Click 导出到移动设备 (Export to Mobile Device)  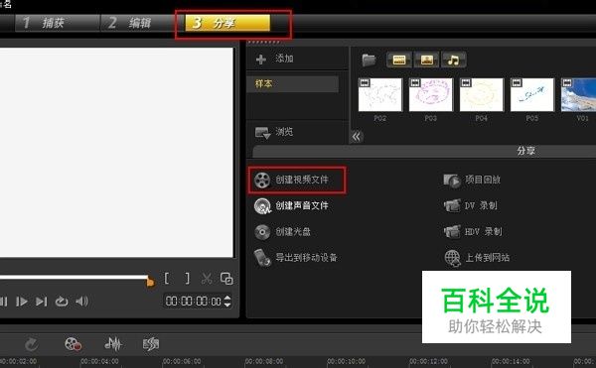coord(296,258)
